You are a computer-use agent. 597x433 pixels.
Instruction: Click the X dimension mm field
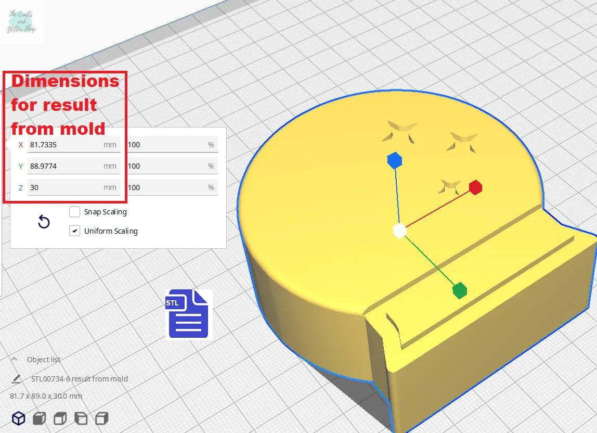73,145
